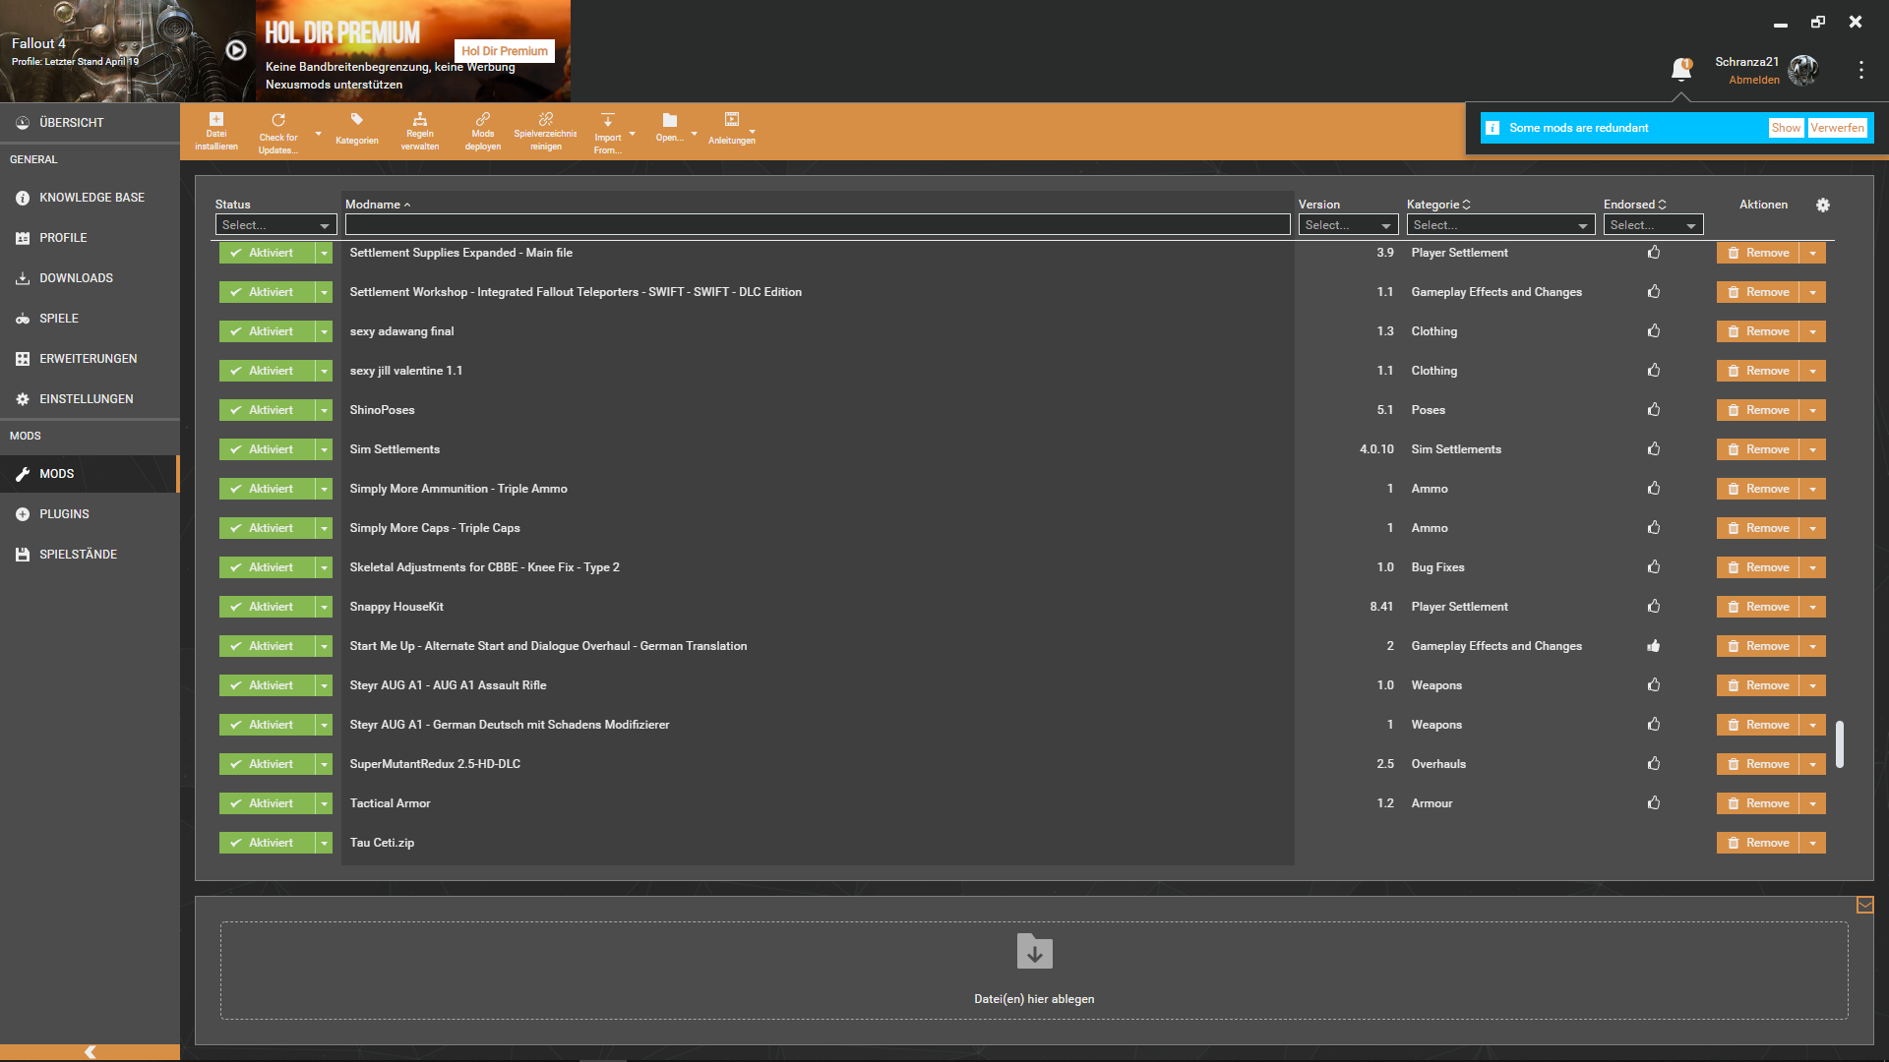
Task: Open Einstellungen page
Action: pos(90,399)
